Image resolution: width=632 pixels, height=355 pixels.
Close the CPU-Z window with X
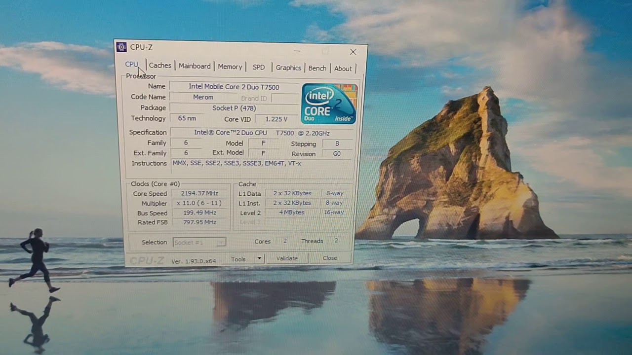tap(353, 52)
